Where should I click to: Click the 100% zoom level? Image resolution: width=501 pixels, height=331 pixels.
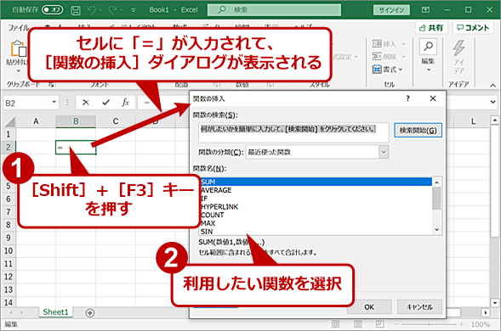pos(481,324)
